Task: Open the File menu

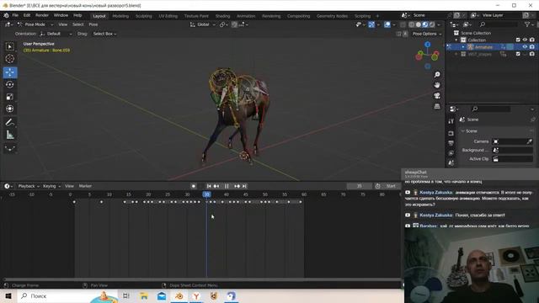Action: [x=15, y=15]
